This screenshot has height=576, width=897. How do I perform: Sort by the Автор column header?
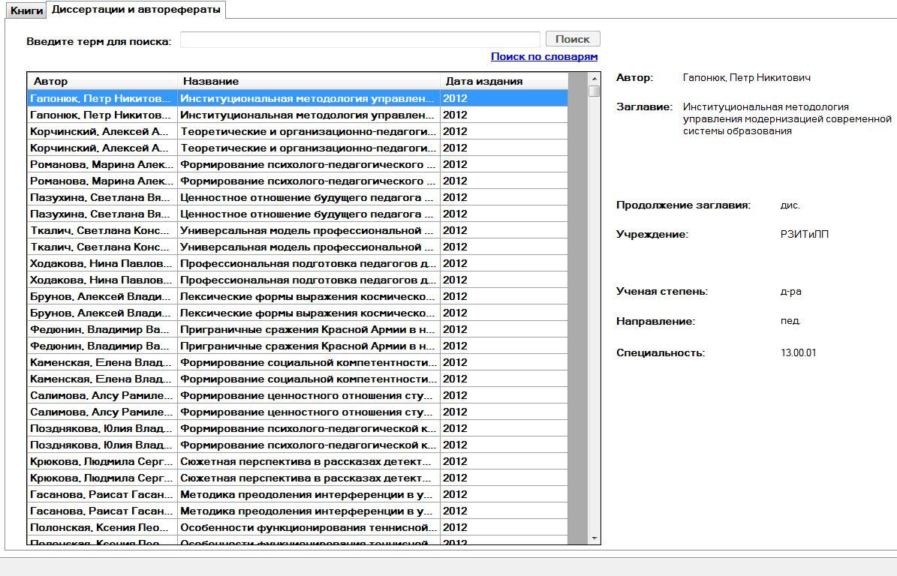click(102, 81)
